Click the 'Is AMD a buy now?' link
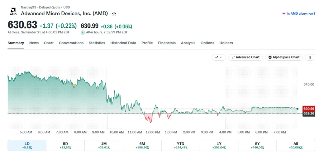319x154 pixels. coord(299,14)
